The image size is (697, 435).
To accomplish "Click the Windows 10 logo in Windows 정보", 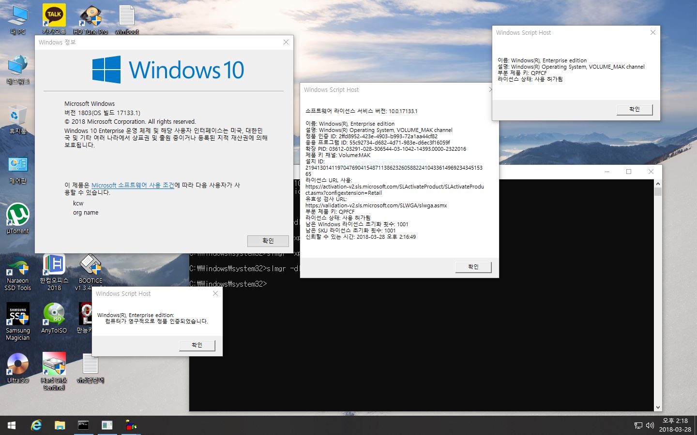I will click(168, 70).
